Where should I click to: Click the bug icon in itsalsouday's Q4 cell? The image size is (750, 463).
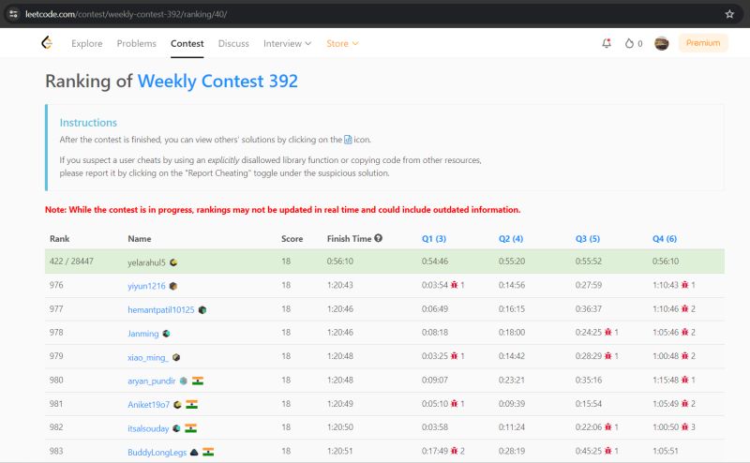click(x=684, y=427)
